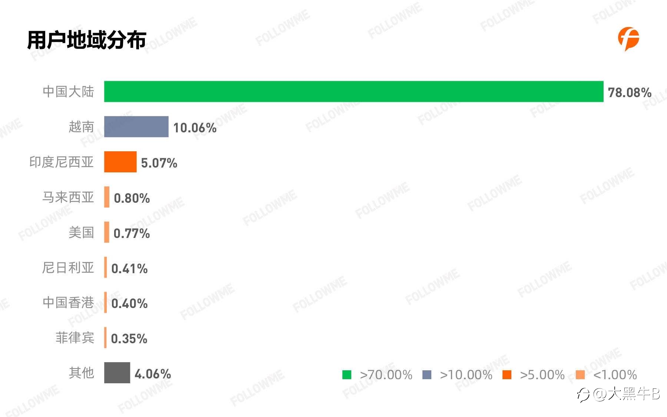The image size is (667, 417).
Task: Select the green 中国大陆 bar
Action: click(354, 92)
